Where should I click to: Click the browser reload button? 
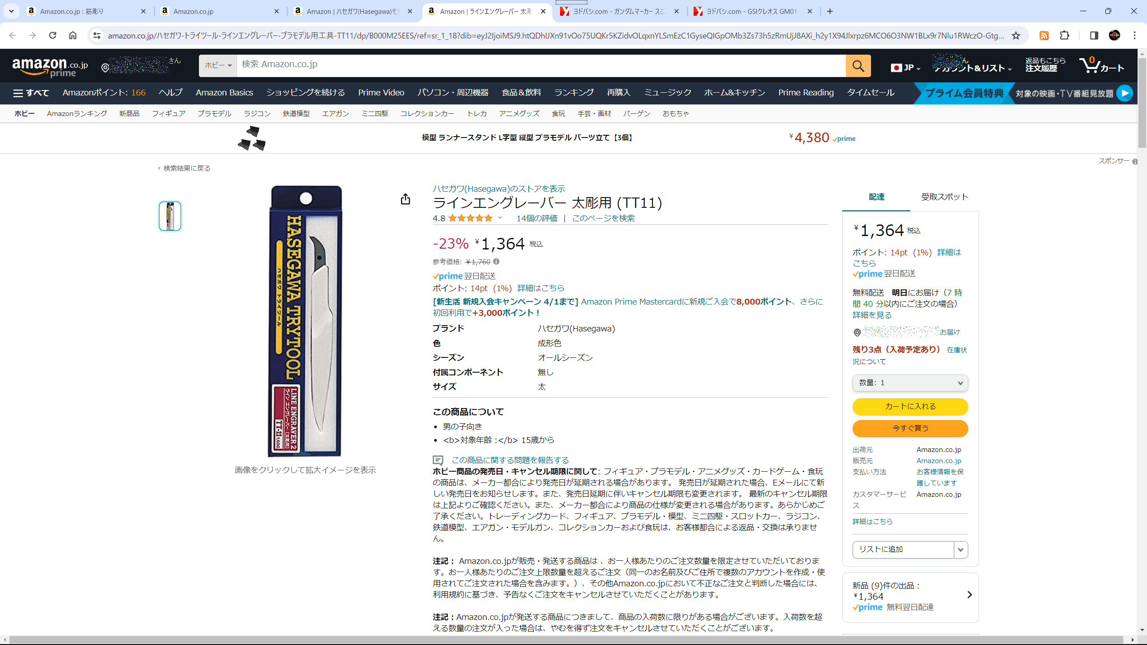tap(52, 35)
